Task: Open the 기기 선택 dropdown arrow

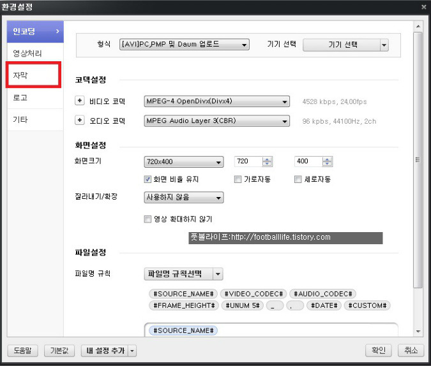Action: 384,45
